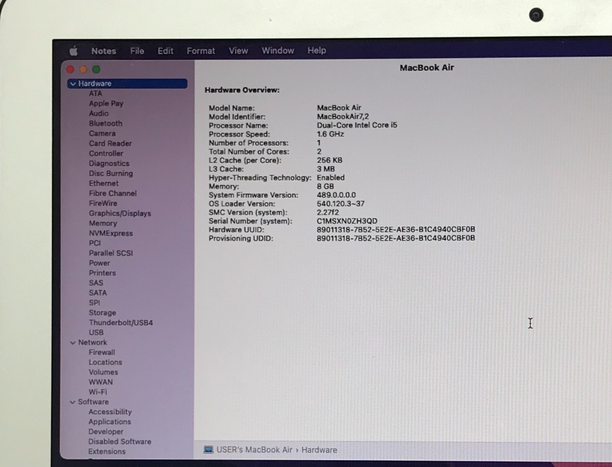
Task: Click Hardware in the path bar
Action: pyautogui.click(x=319, y=450)
